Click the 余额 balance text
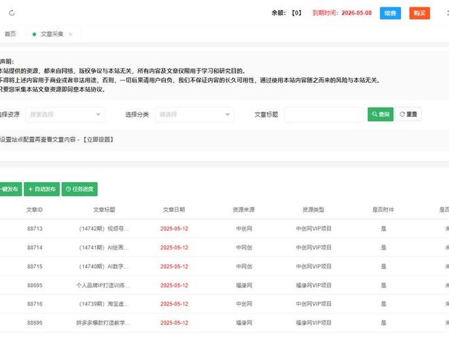Screen dimensions: 449x337 pyautogui.click(x=287, y=13)
